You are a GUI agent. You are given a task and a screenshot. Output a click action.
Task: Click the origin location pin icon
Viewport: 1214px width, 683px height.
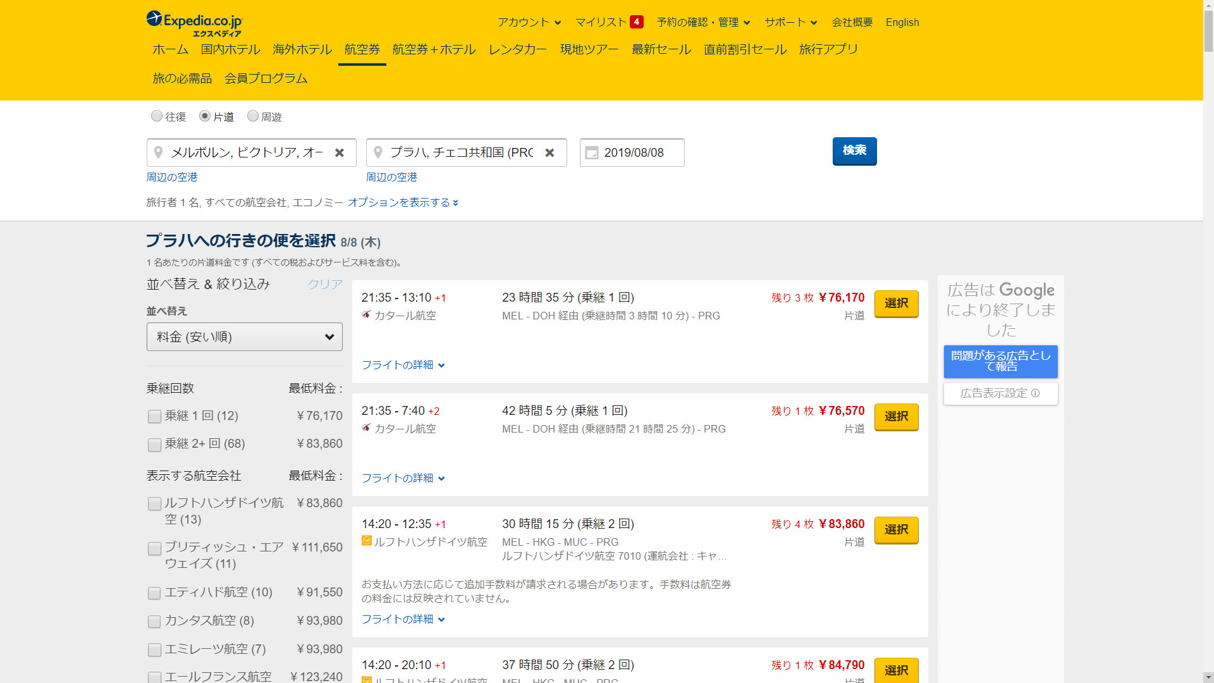pyautogui.click(x=159, y=152)
